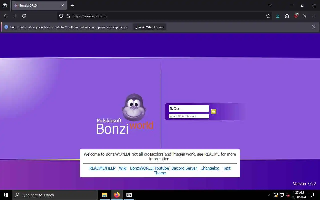Visit the BonziWORLD Youtube link
The image size is (320, 200).
pos(149,168)
